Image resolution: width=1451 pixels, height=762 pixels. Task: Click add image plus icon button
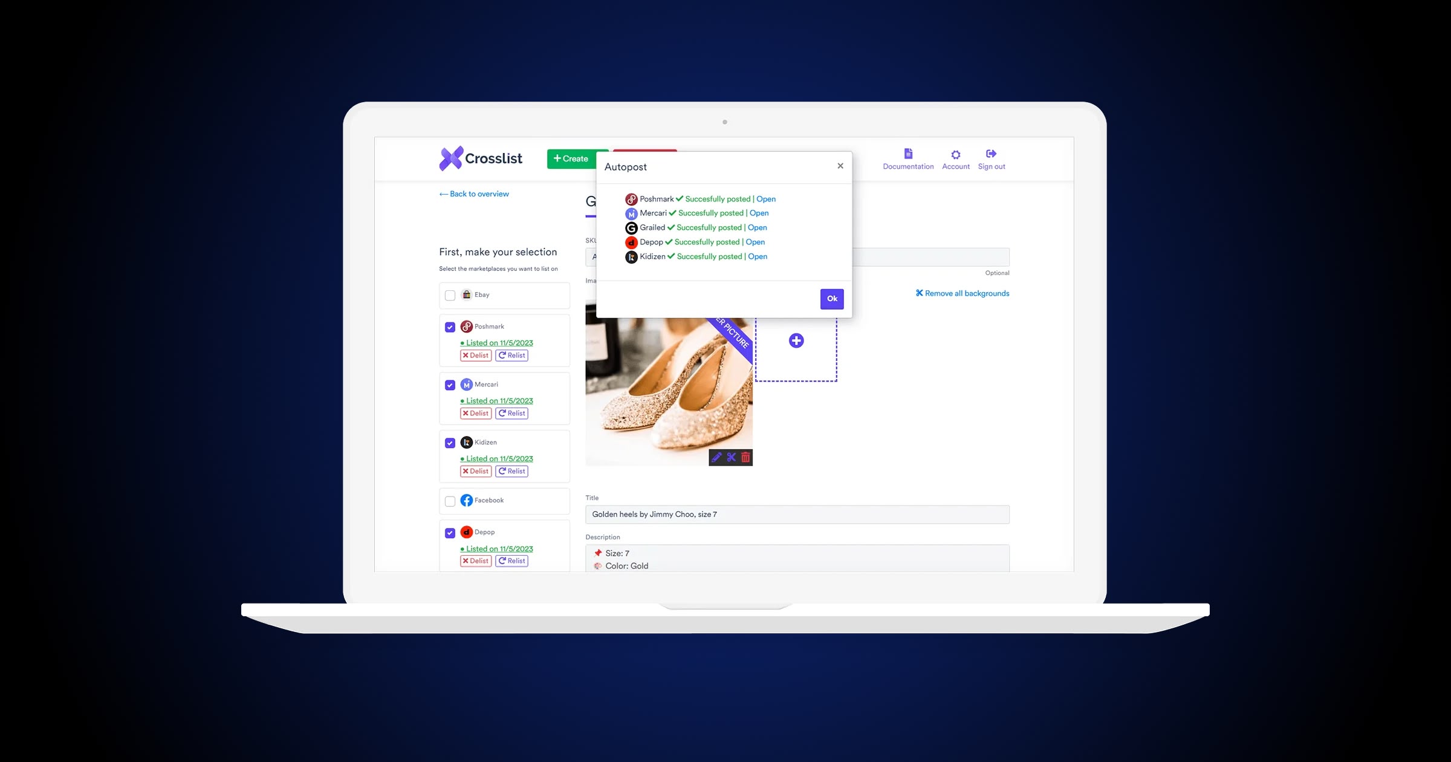pyautogui.click(x=796, y=340)
